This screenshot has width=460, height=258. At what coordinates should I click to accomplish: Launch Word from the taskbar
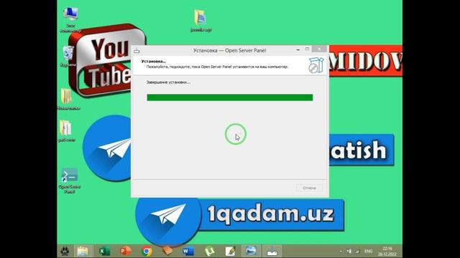tap(188, 251)
